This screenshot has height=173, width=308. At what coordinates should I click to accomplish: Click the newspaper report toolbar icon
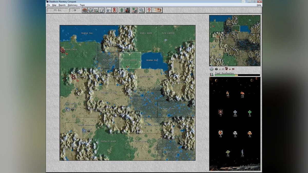[x=102, y=10]
